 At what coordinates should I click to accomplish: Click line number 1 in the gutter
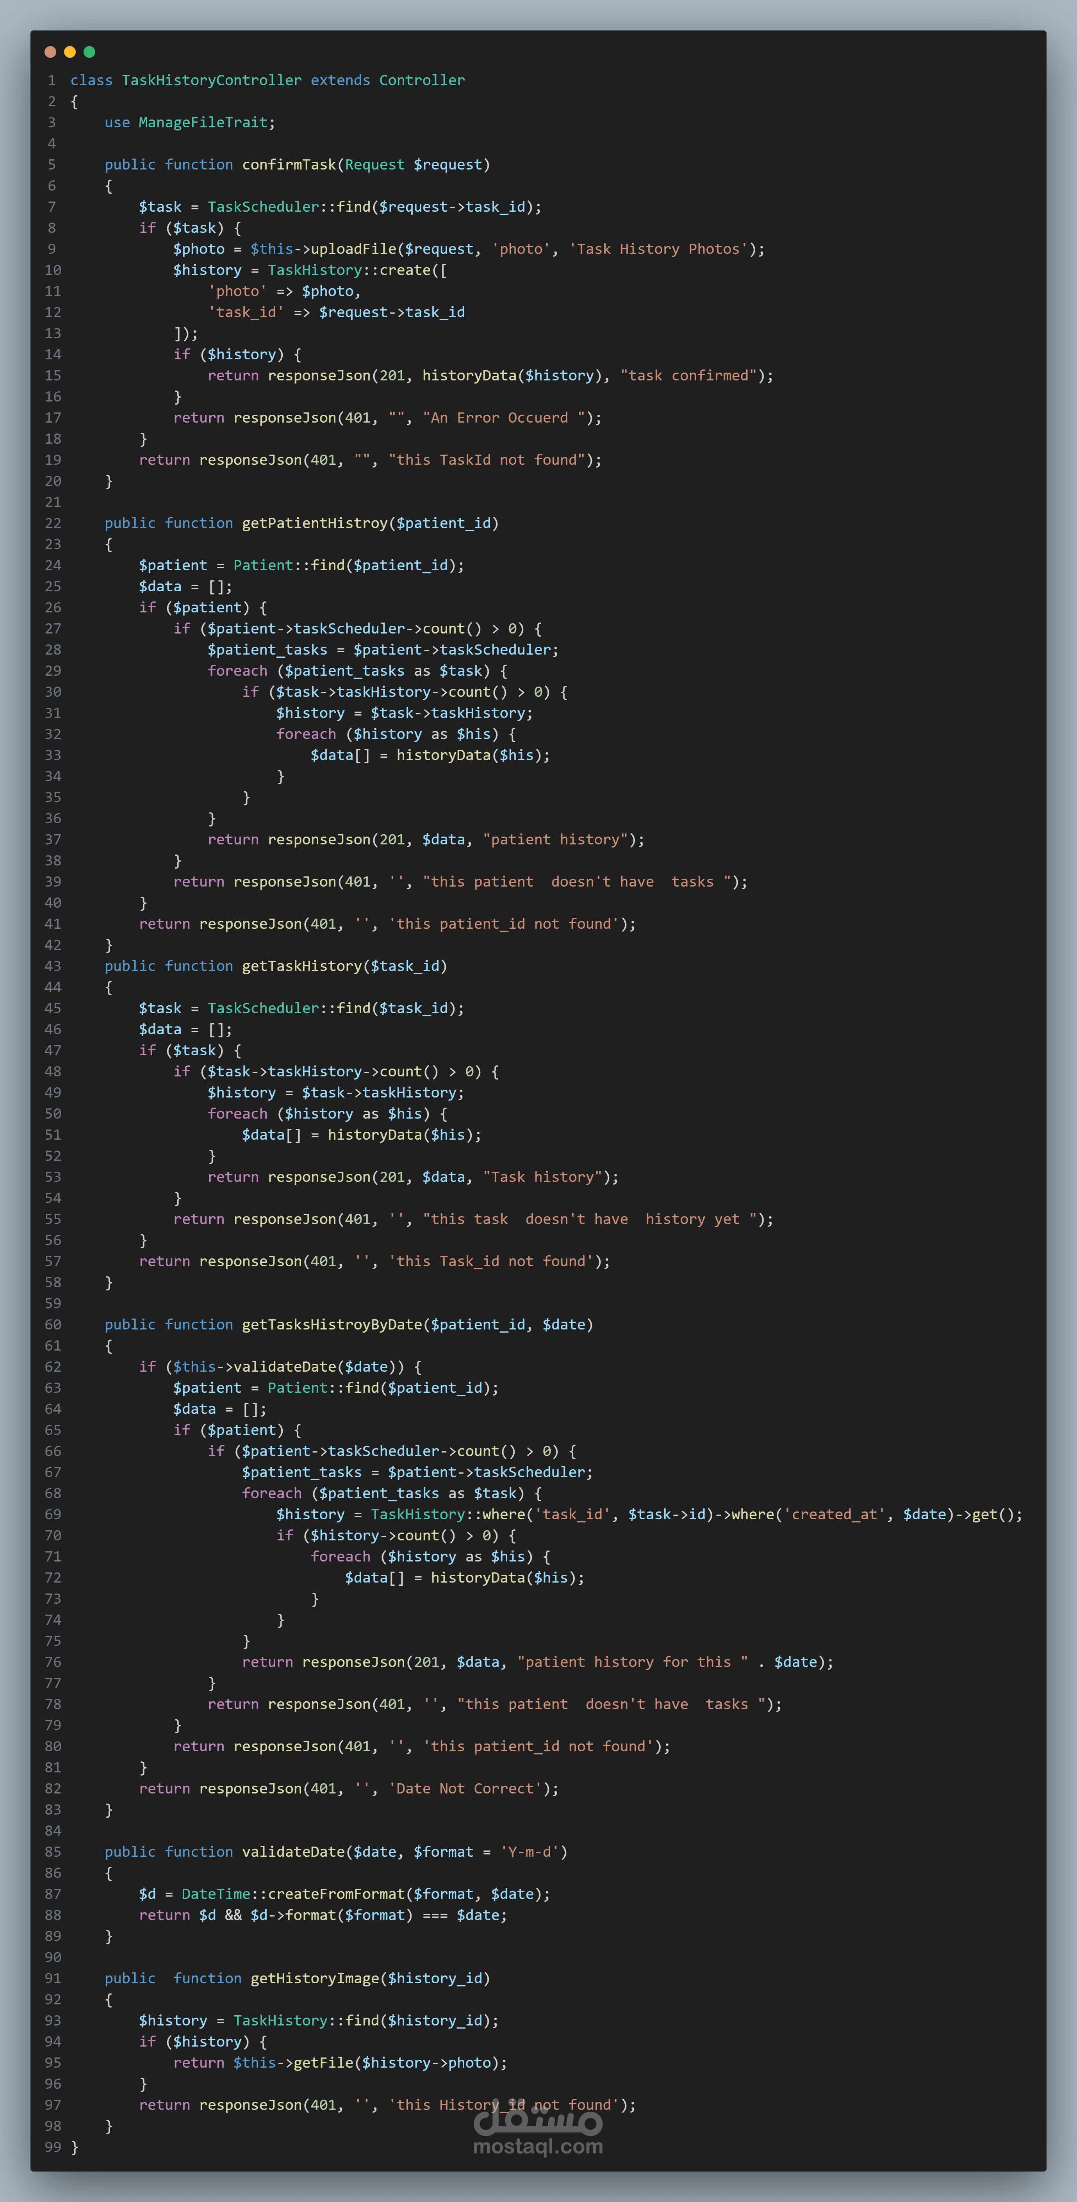pos(52,80)
